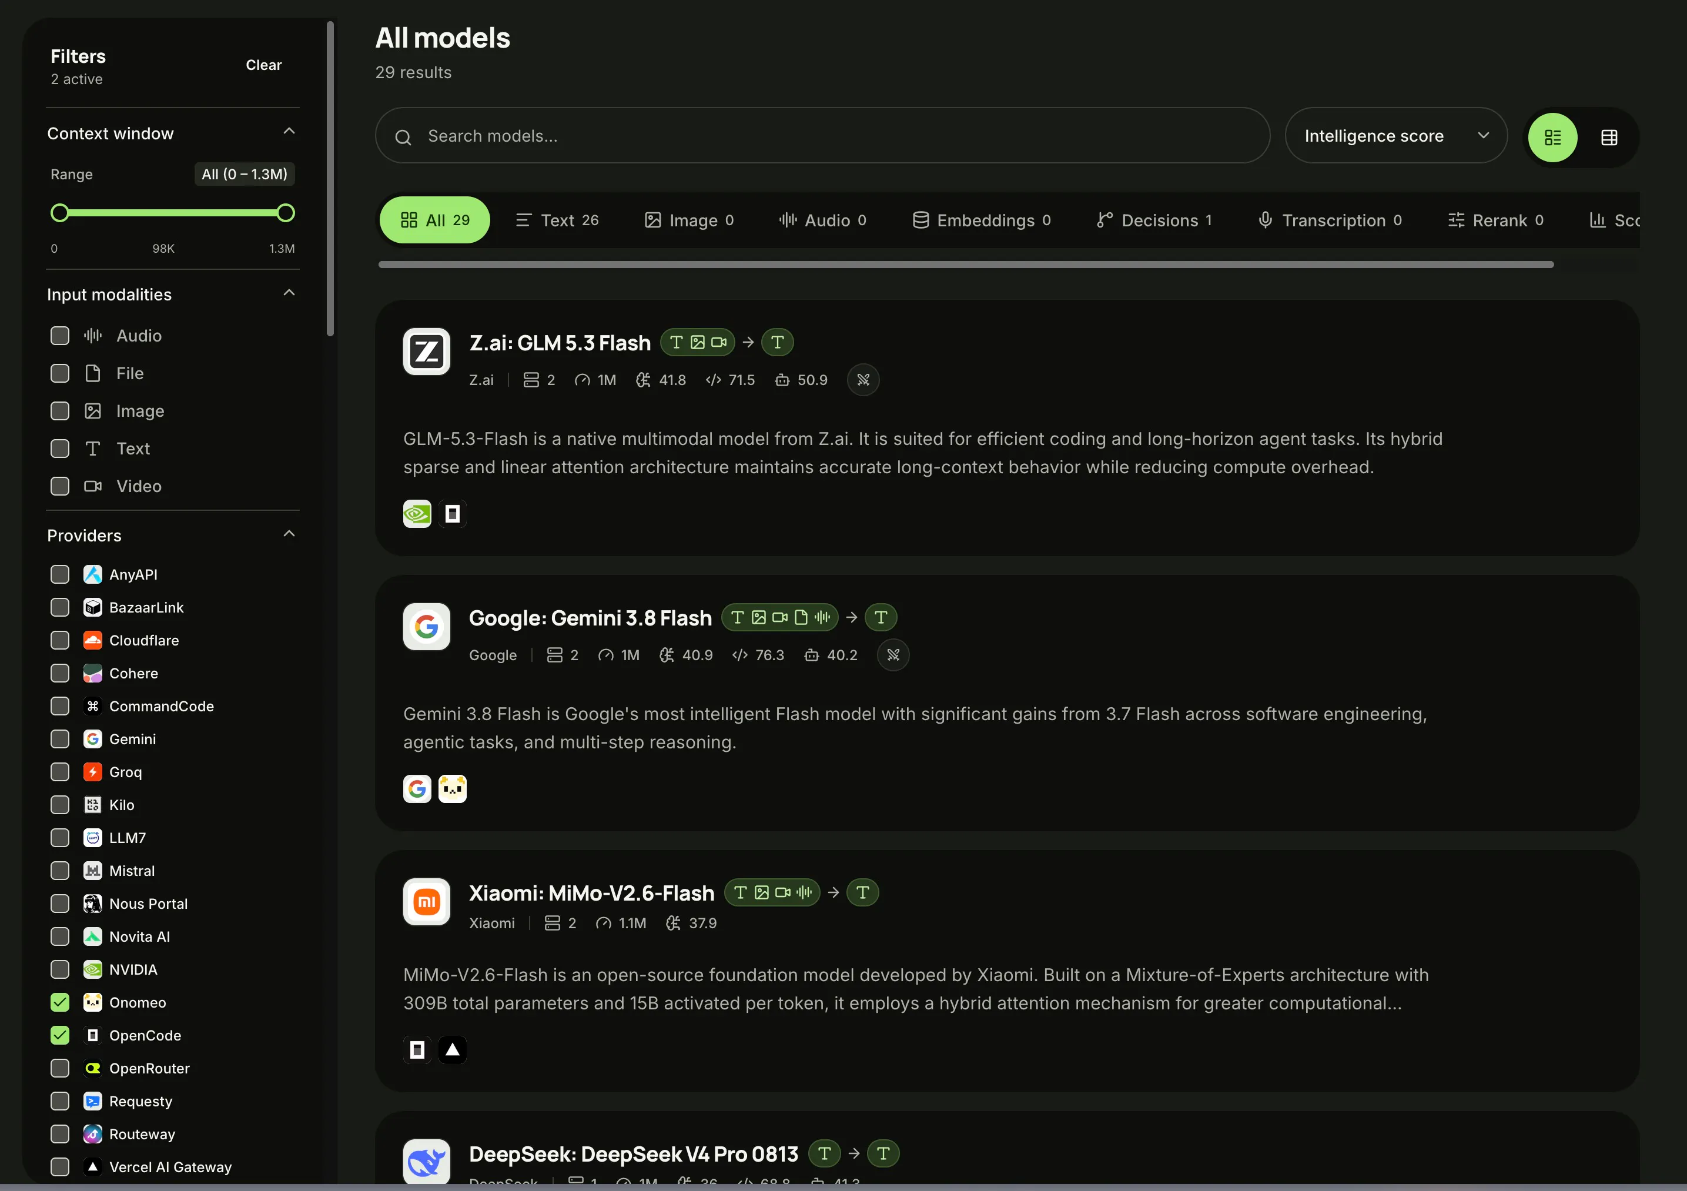The height and width of the screenshot is (1191, 1687).
Task: Click the round tools icon in GLM 5.3 Flash stats
Action: 863,380
